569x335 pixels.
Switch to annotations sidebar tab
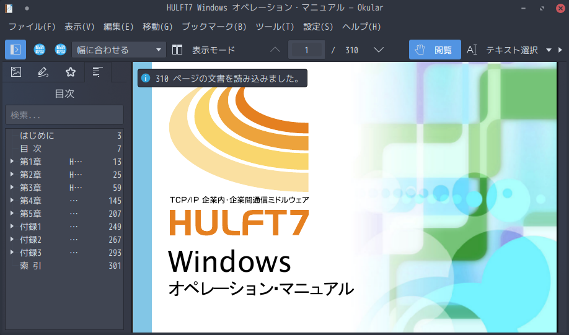point(43,72)
